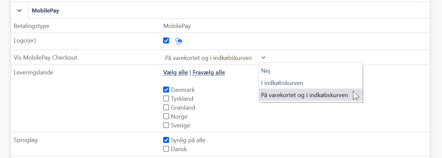The width and height of the screenshot is (442, 158).
Task: Toggle the 'Synlig på alle' checkbox
Action: pos(166,140)
